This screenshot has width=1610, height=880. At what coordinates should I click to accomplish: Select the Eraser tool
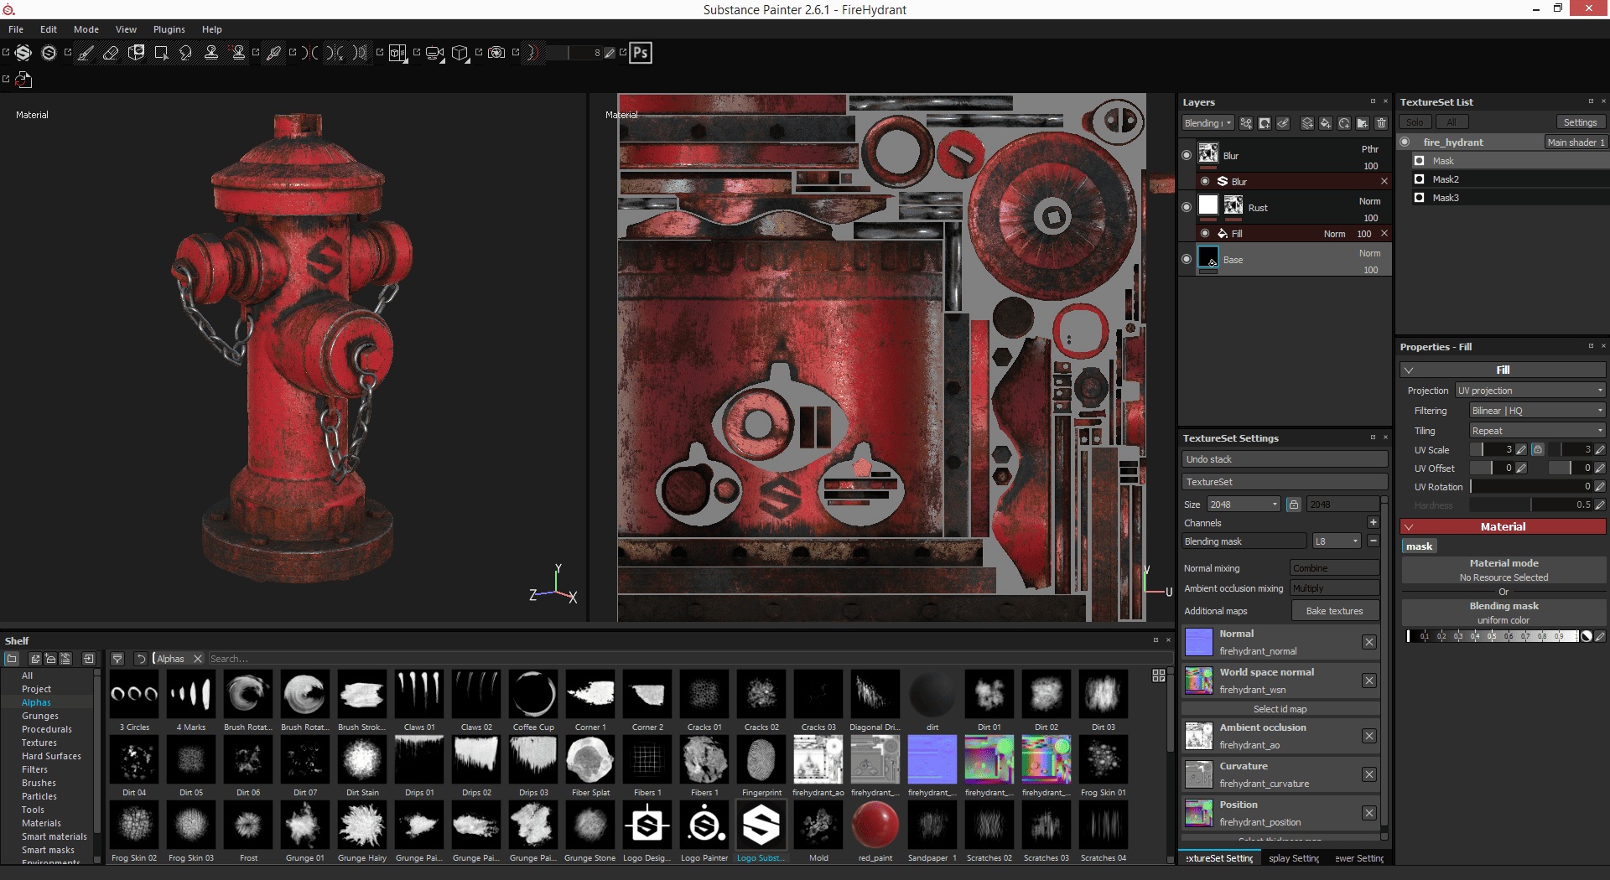(111, 53)
